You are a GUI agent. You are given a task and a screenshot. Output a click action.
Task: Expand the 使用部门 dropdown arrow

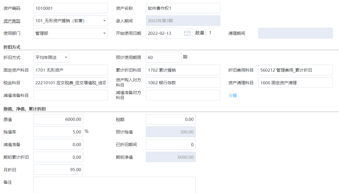104,33
